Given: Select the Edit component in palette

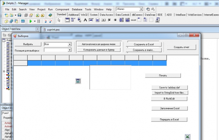Looking at the screenshot, I should 91,20.
